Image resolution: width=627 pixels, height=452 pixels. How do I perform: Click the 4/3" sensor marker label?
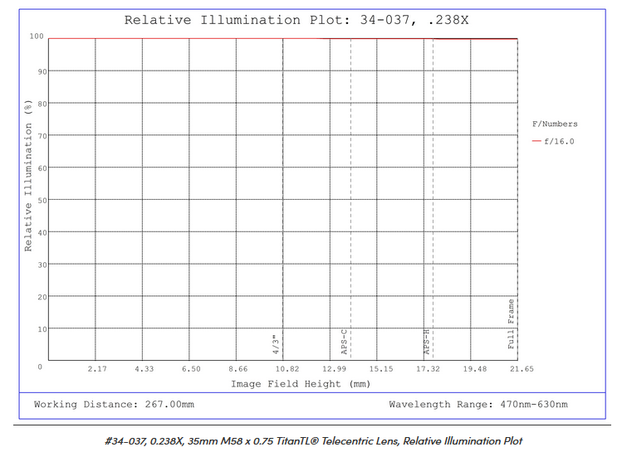pyautogui.click(x=276, y=344)
